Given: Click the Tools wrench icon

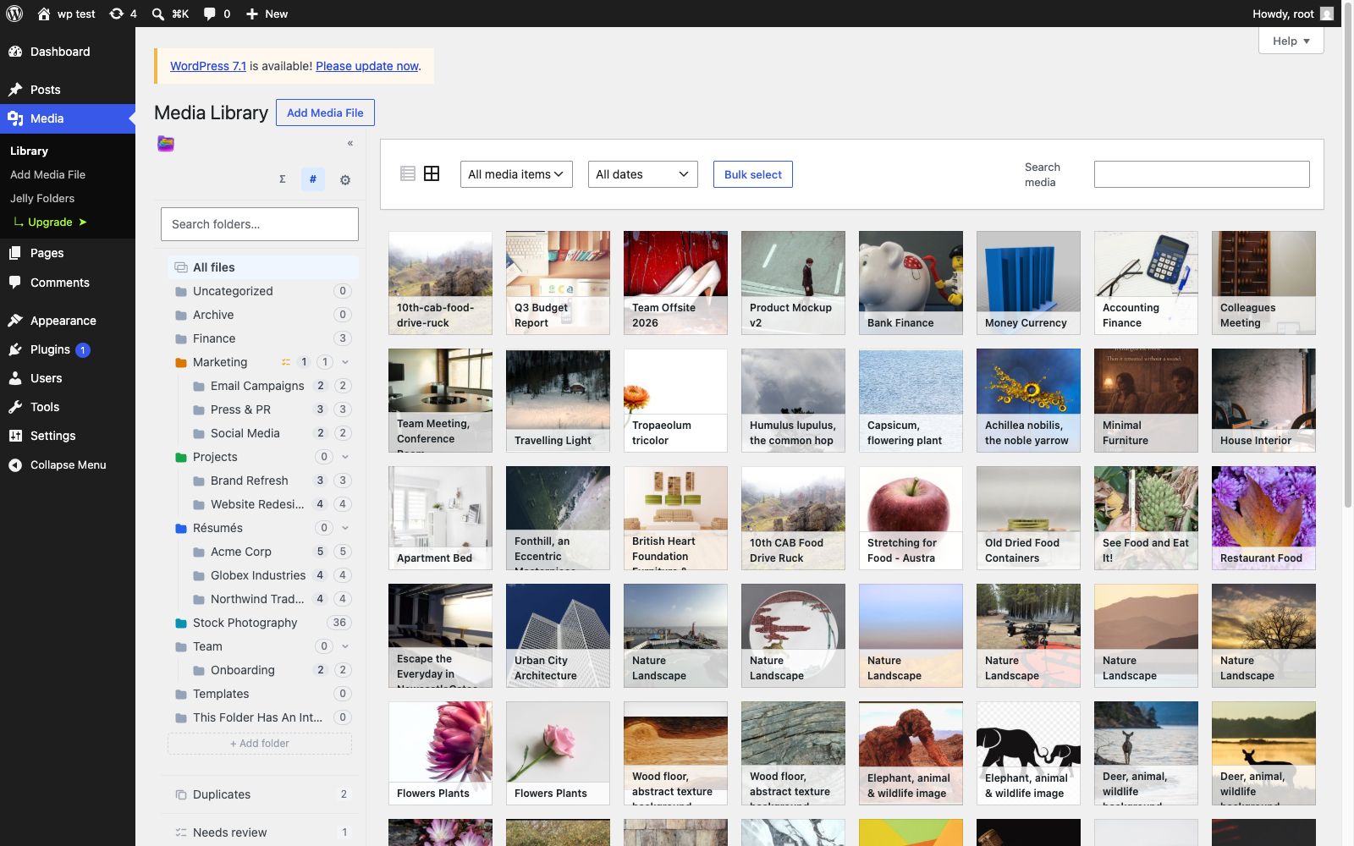Looking at the screenshot, I should click(x=15, y=407).
